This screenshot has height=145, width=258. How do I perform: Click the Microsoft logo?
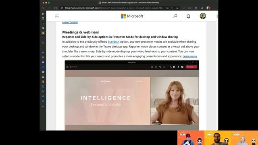132,16
